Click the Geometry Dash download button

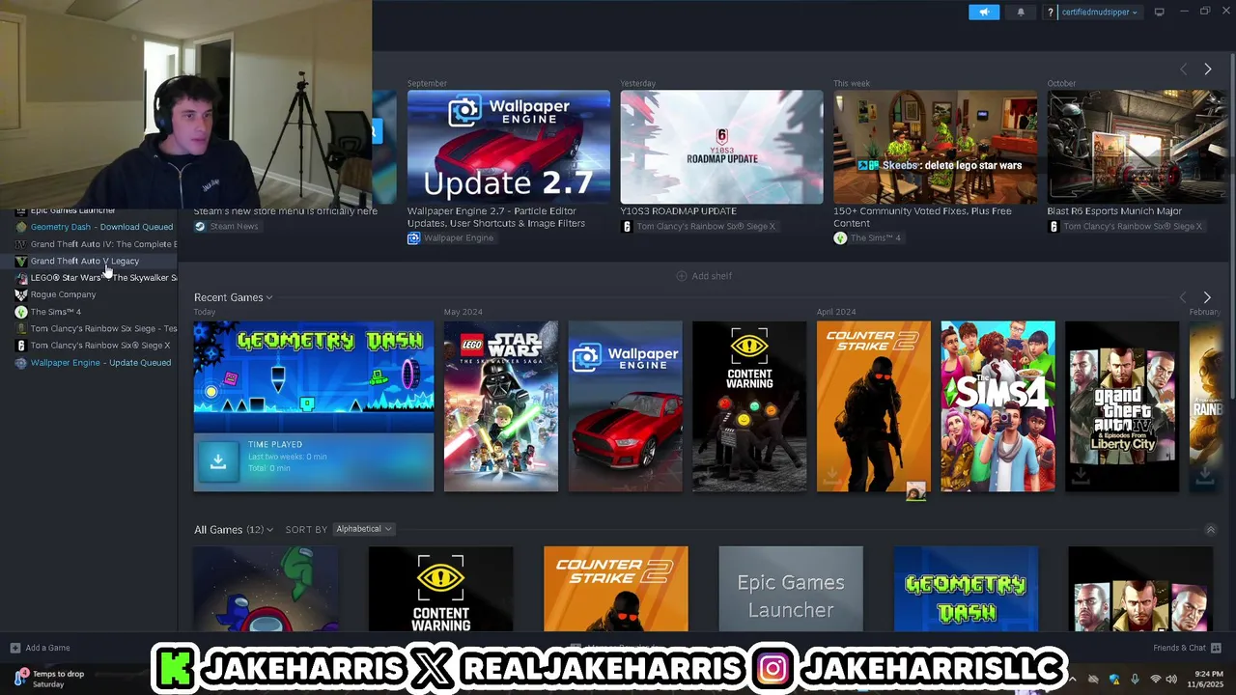[218, 461]
